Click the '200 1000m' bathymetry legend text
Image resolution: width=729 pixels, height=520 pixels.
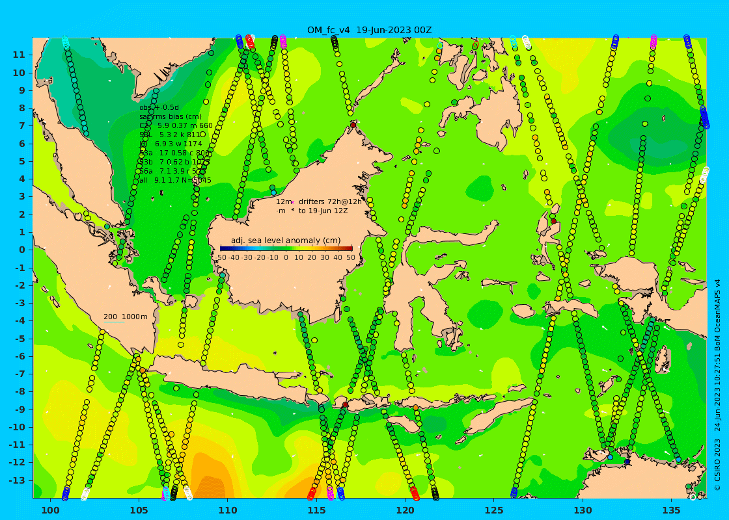coord(126,317)
